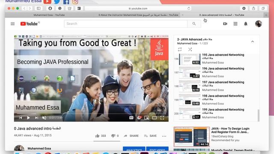Play playlist video 199 Java advanced Networking

point(216,114)
